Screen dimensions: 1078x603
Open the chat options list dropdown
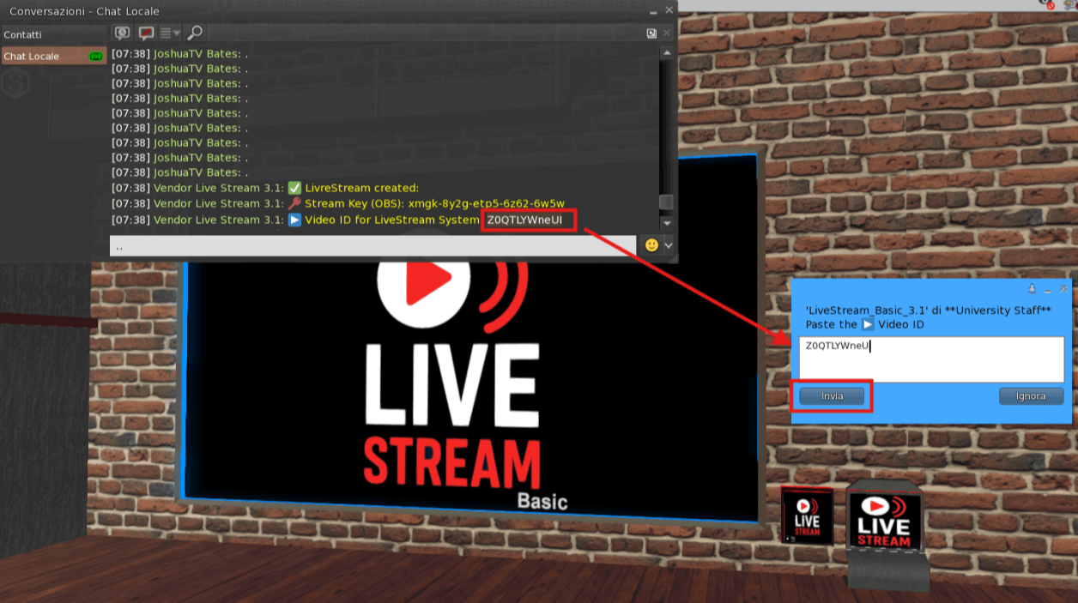(171, 33)
